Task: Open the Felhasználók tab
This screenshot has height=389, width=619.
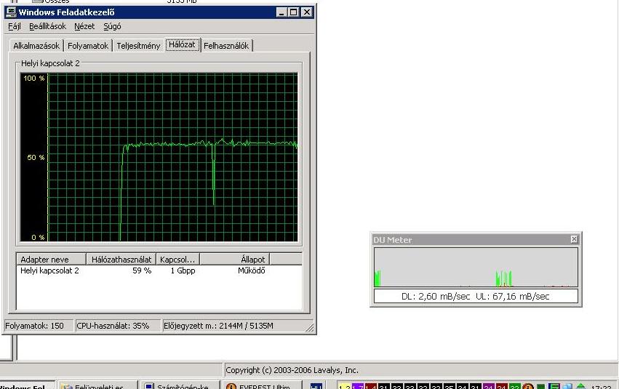Action: pos(226,46)
